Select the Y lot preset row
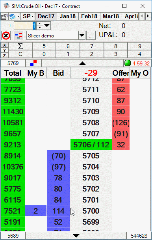Screen dimensions: 152x240 [x=4, y=50]
